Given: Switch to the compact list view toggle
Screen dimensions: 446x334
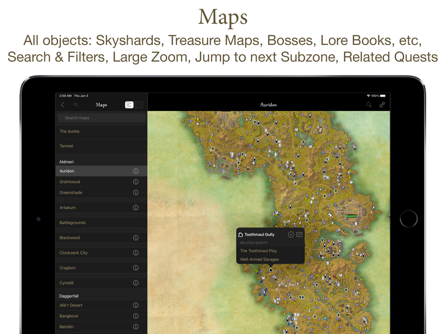Looking at the screenshot, I should 139,105.
